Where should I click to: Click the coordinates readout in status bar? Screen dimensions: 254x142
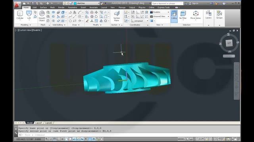(x=28, y=139)
